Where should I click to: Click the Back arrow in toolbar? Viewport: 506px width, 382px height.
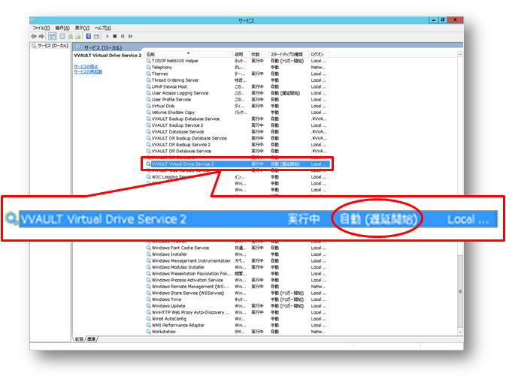[x=33, y=36]
